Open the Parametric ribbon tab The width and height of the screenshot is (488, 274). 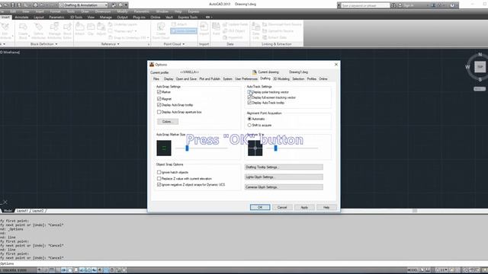[x=56, y=17]
